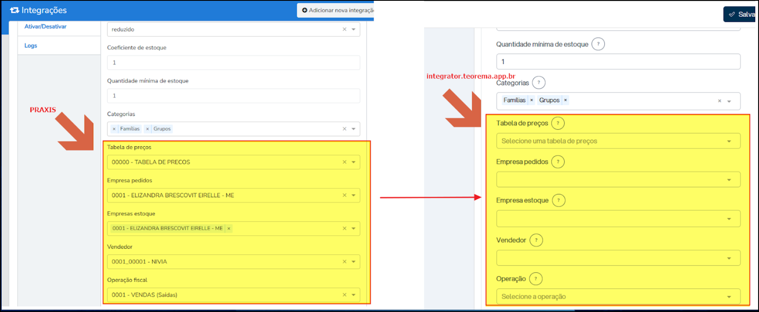Viewport: 759px width, 312px height.
Task: Click help icon beside Quantidade mínima de estoque
Action: click(x=598, y=44)
